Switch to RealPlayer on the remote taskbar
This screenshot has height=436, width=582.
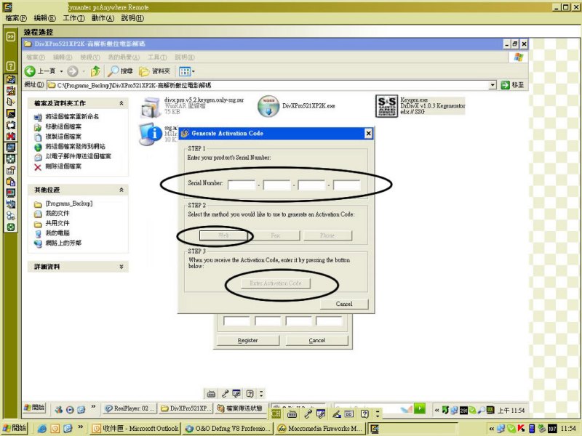click(130, 408)
